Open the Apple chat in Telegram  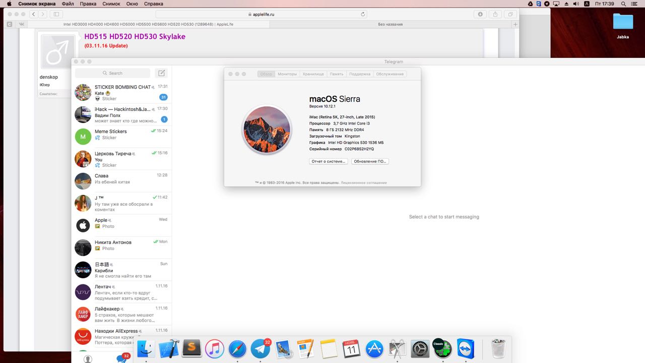[x=121, y=225]
